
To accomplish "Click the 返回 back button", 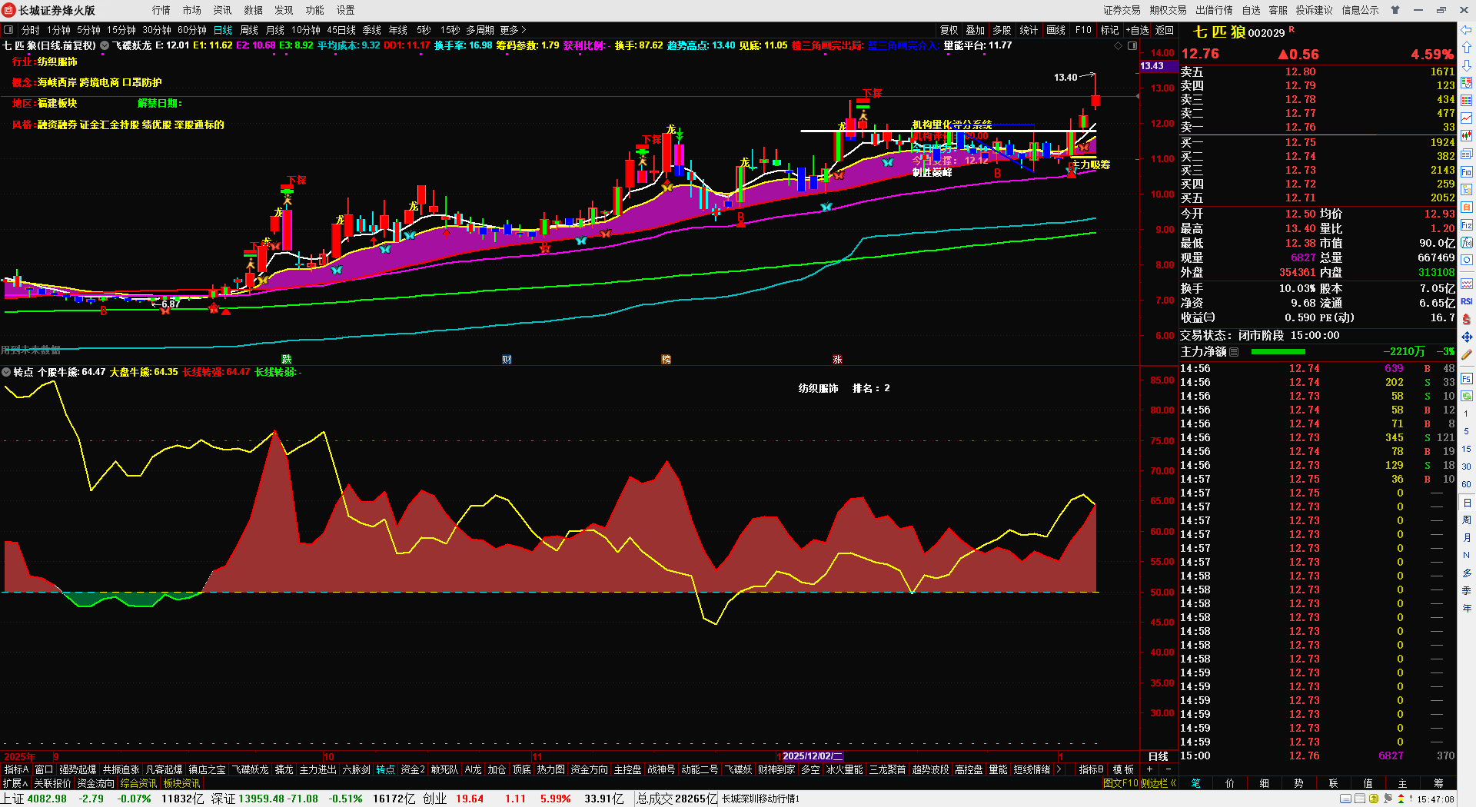I will click(1165, 30).
